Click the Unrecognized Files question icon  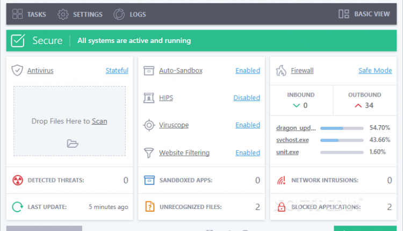(150, 207)
